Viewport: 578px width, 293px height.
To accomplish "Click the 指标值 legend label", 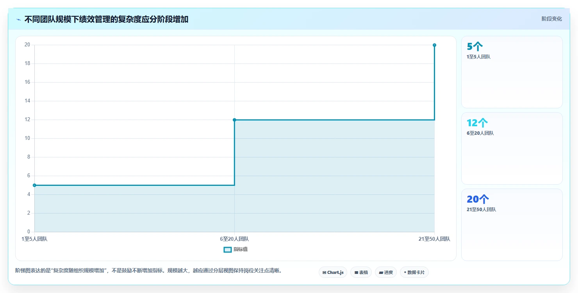I will [x=241, y=250].
